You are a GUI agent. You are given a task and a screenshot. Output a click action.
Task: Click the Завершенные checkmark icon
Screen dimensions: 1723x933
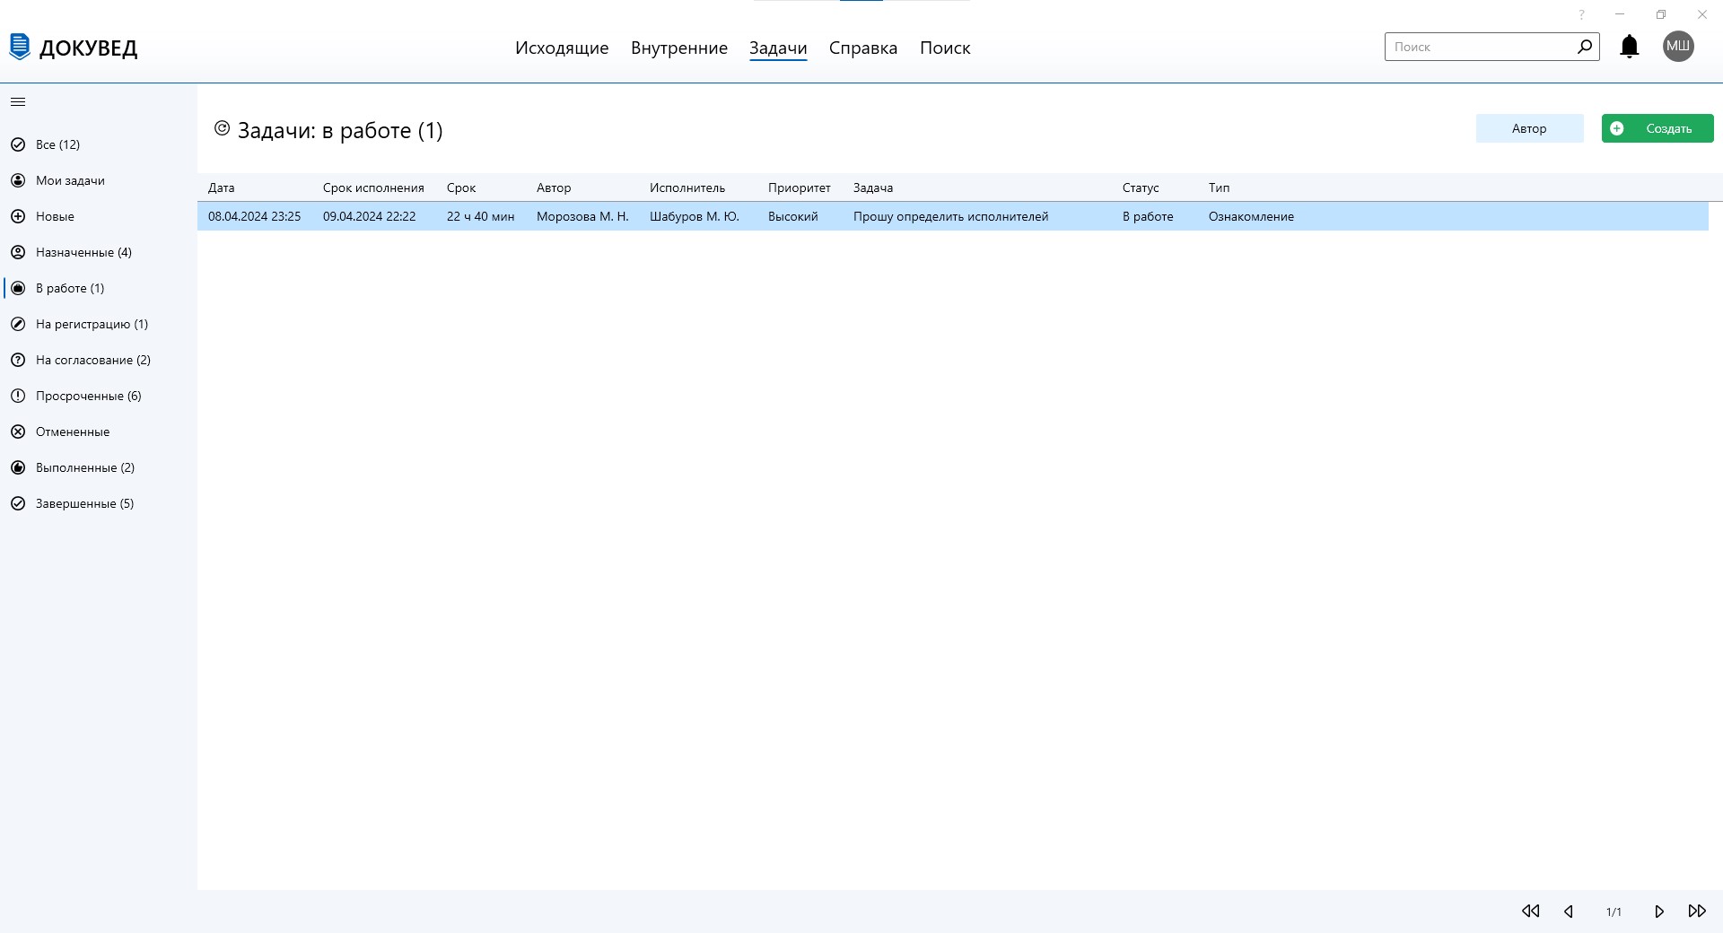point(18,503)
